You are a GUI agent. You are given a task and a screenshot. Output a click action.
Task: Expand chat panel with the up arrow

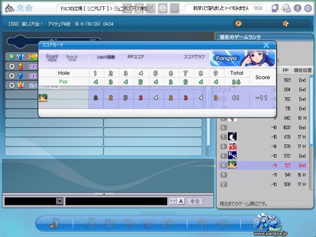(x=104, y=194)
